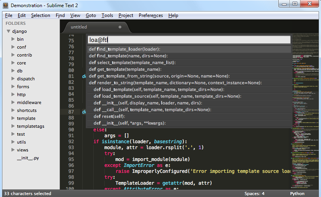Click line number 93 in gutter
The image size is (321, 197).
point(71,148)
